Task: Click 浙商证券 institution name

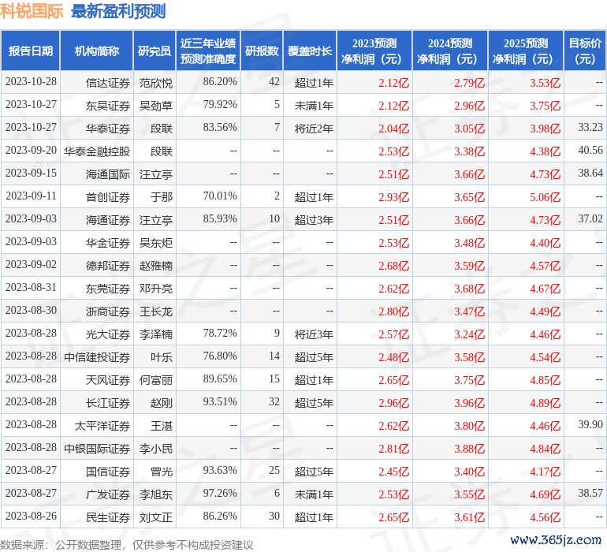Action: [x=108, y=311]
